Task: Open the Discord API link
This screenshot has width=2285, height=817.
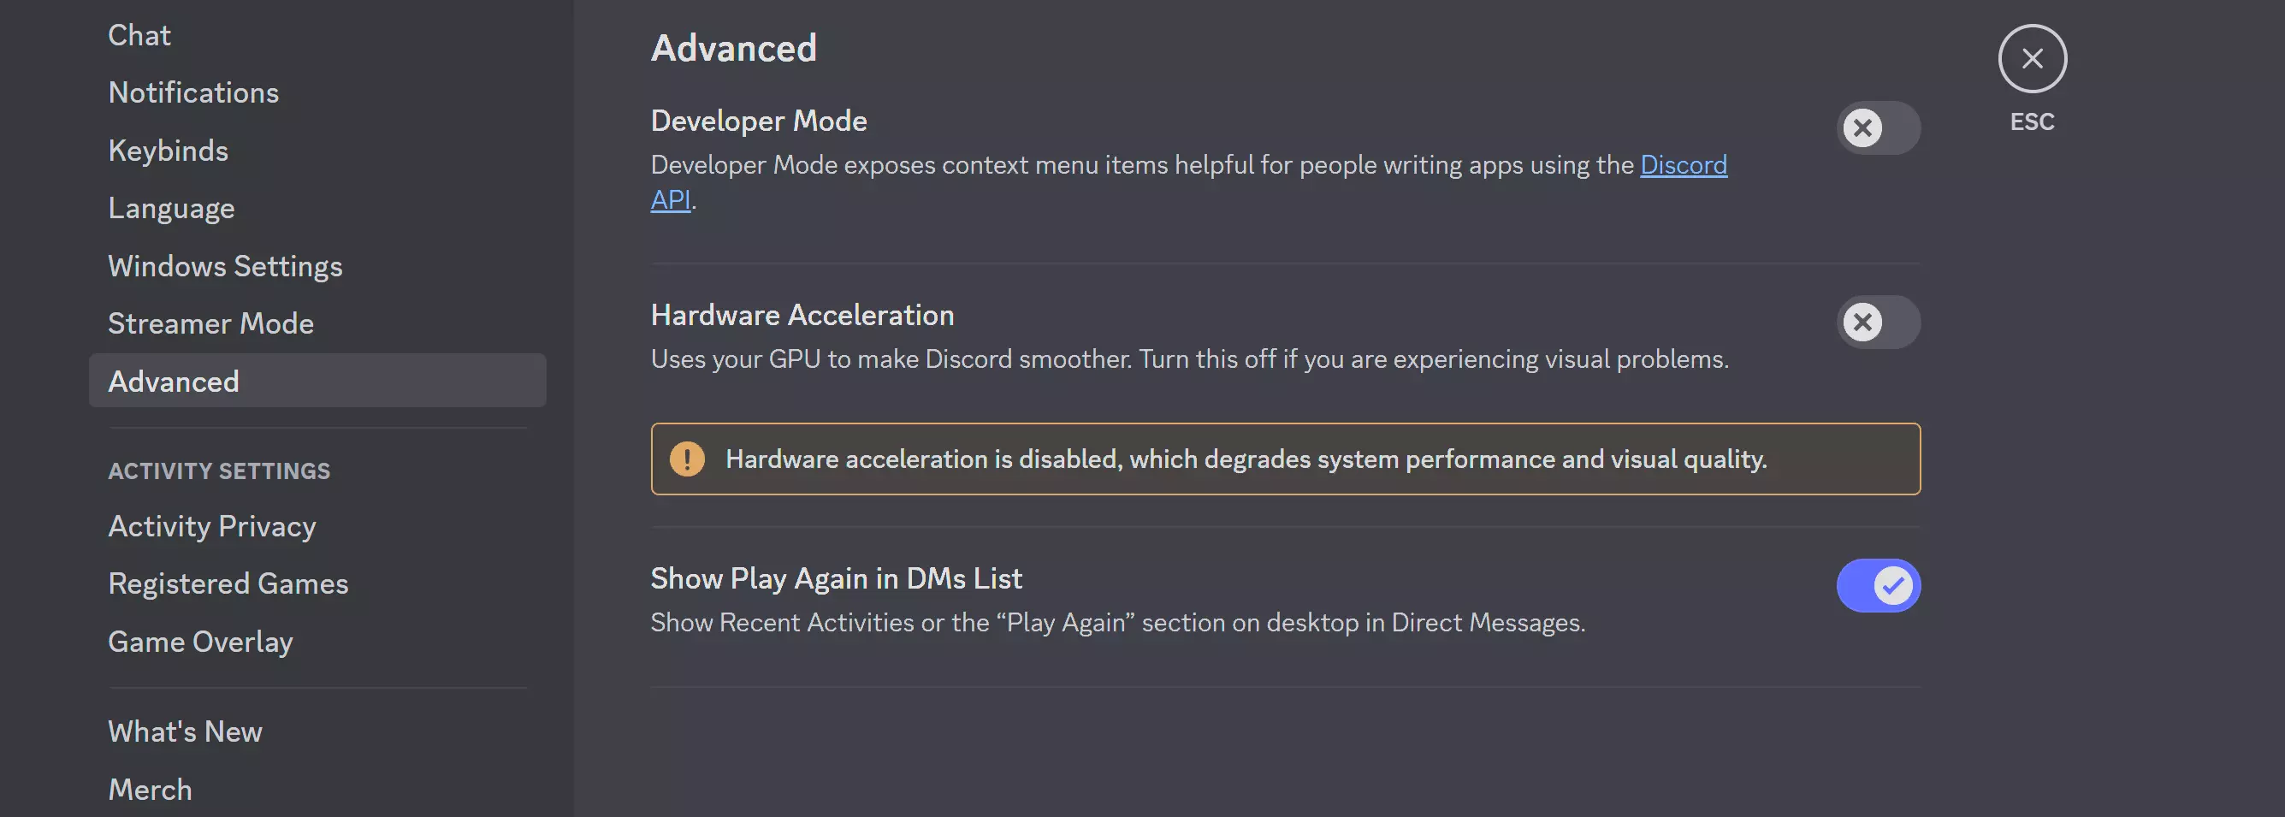Action: (x=1683, y=165)
